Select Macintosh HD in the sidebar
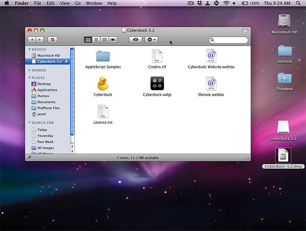Screen dimensions: 306x231 pyautogui.click(x=47, y=56)
